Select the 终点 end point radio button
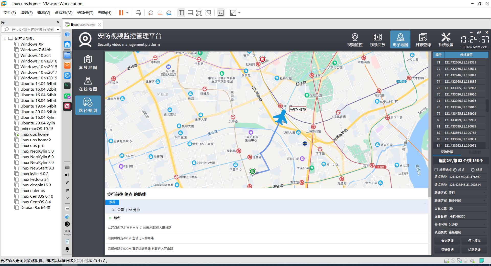 point(473,170)
